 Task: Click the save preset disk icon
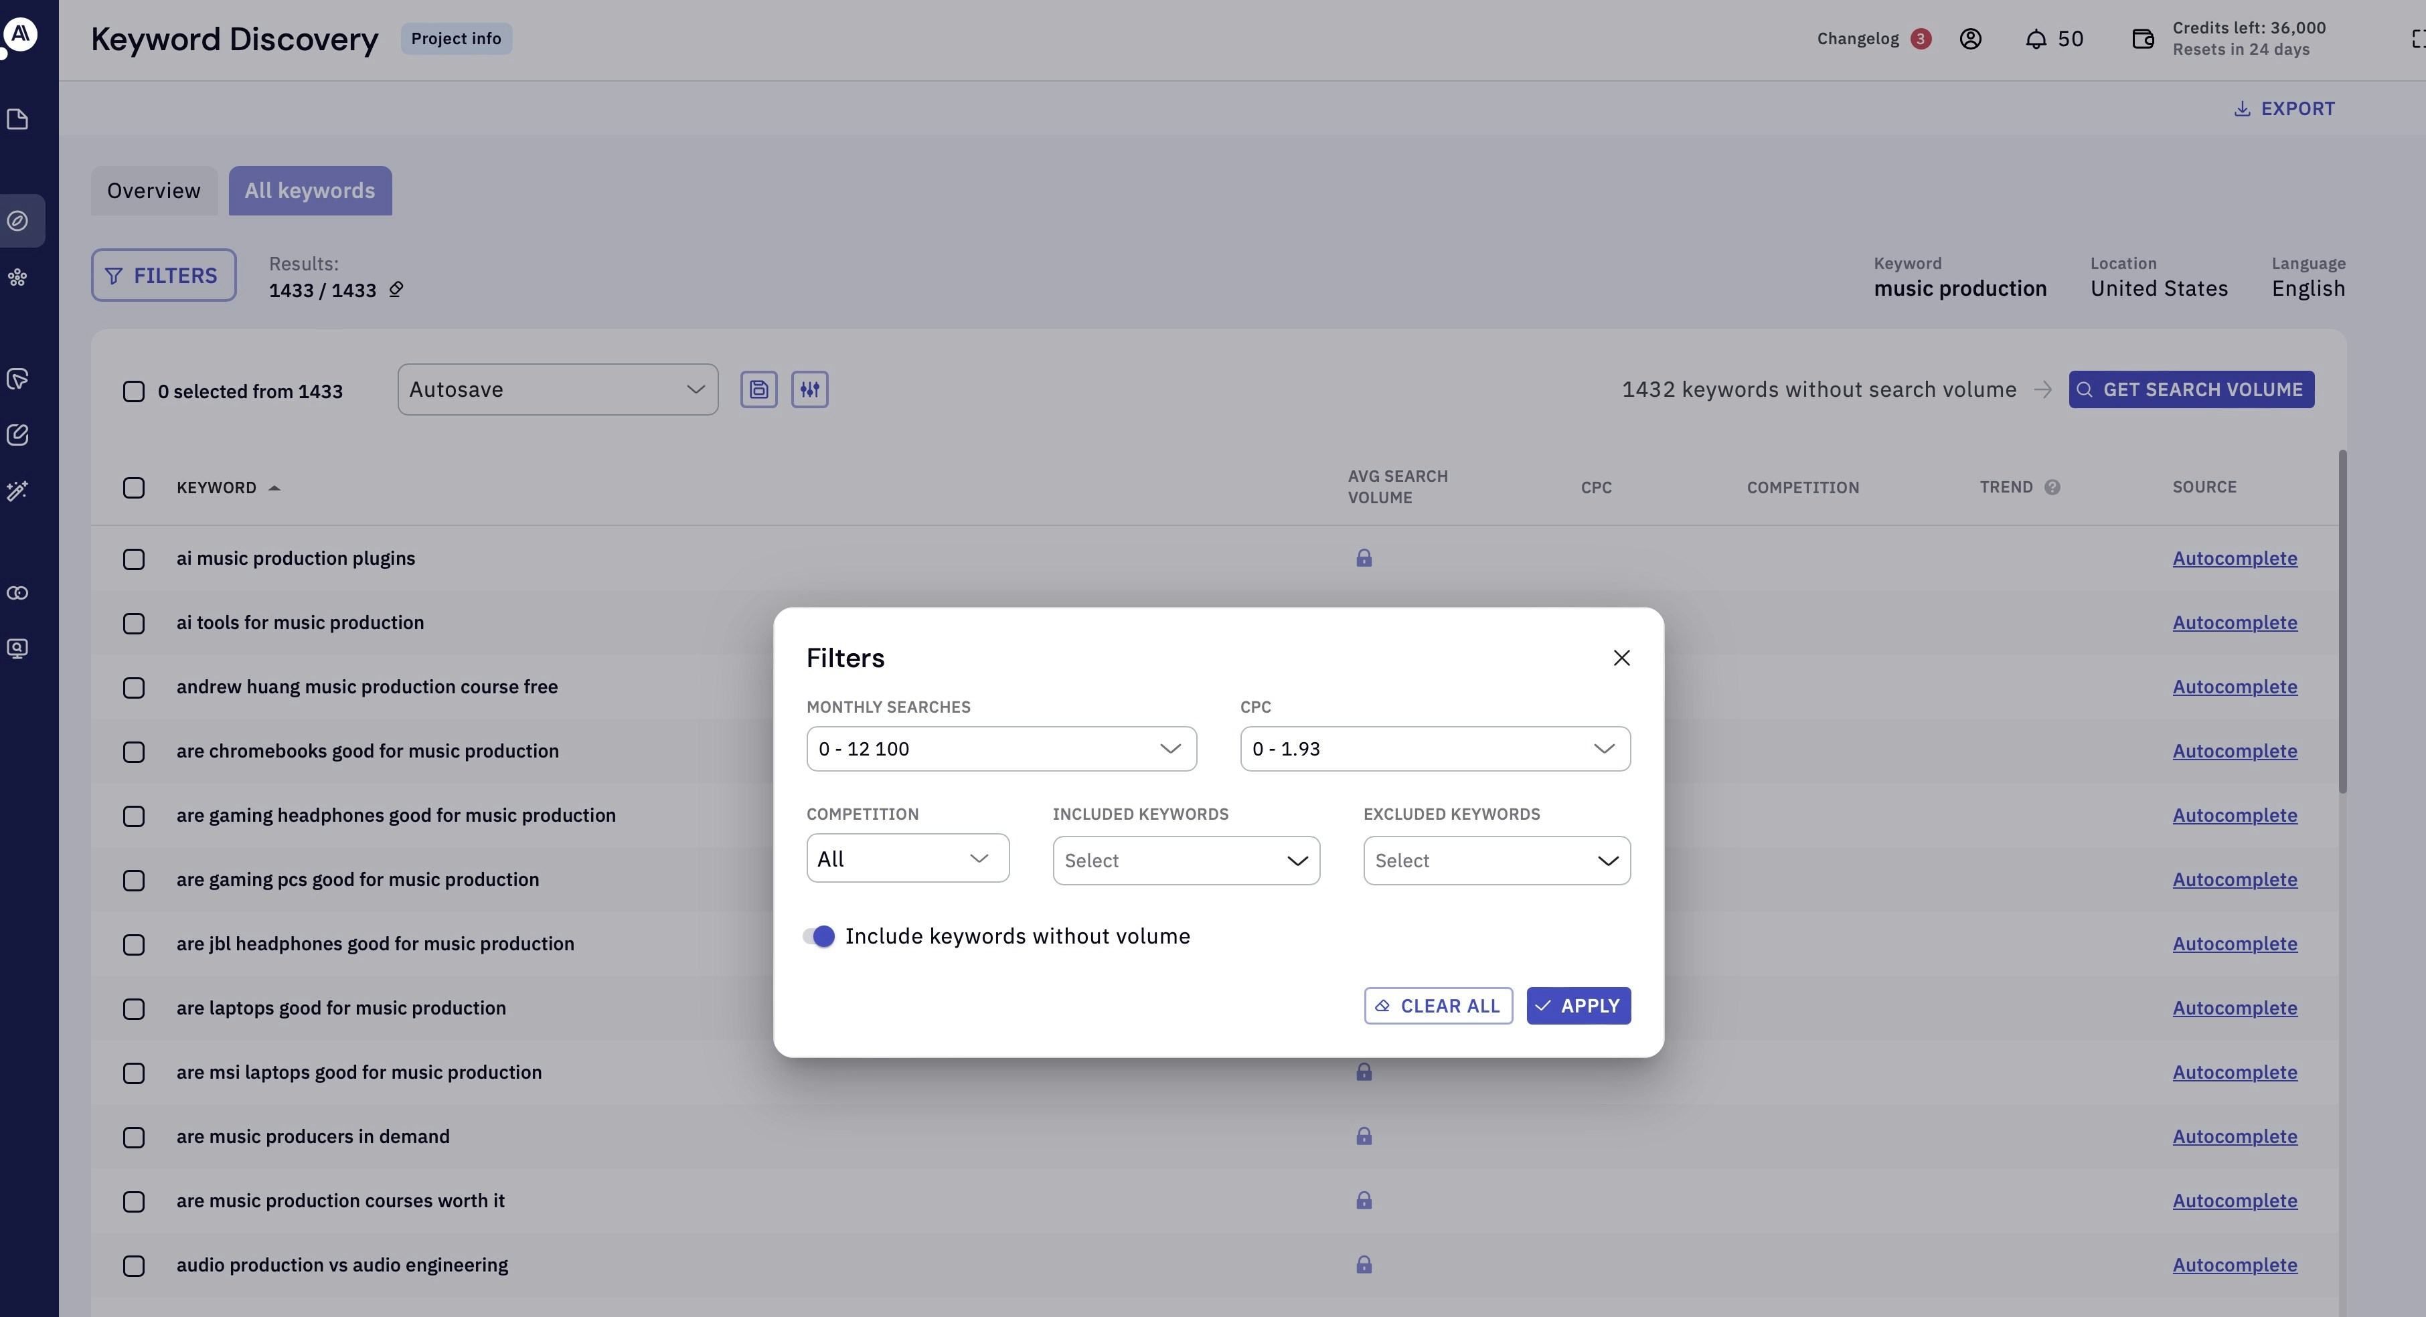[x=758, y=389]
